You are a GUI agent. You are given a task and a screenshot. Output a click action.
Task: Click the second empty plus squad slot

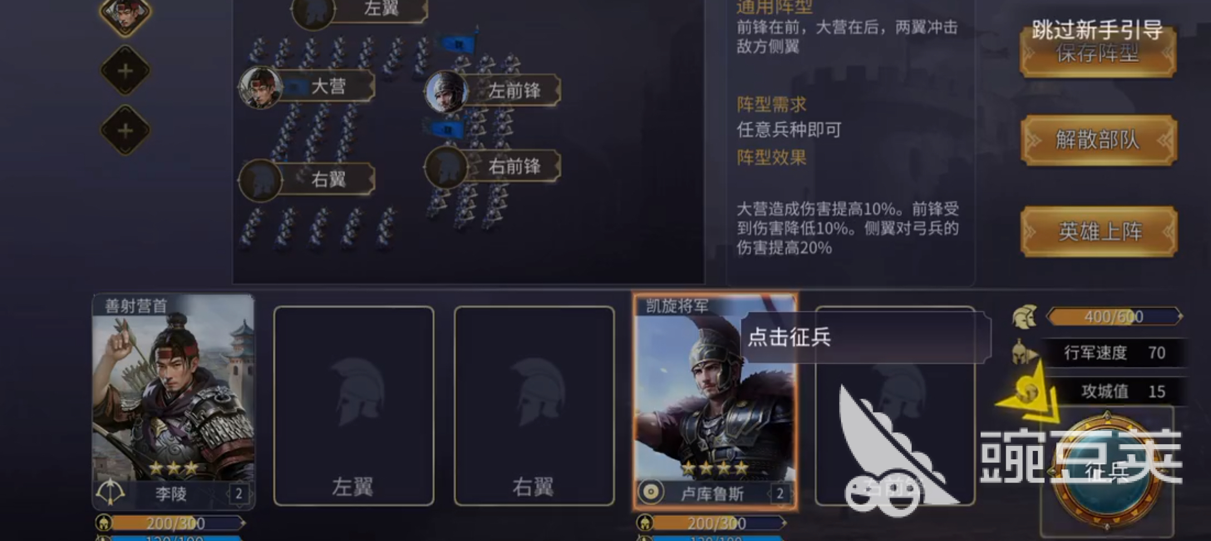125,131
